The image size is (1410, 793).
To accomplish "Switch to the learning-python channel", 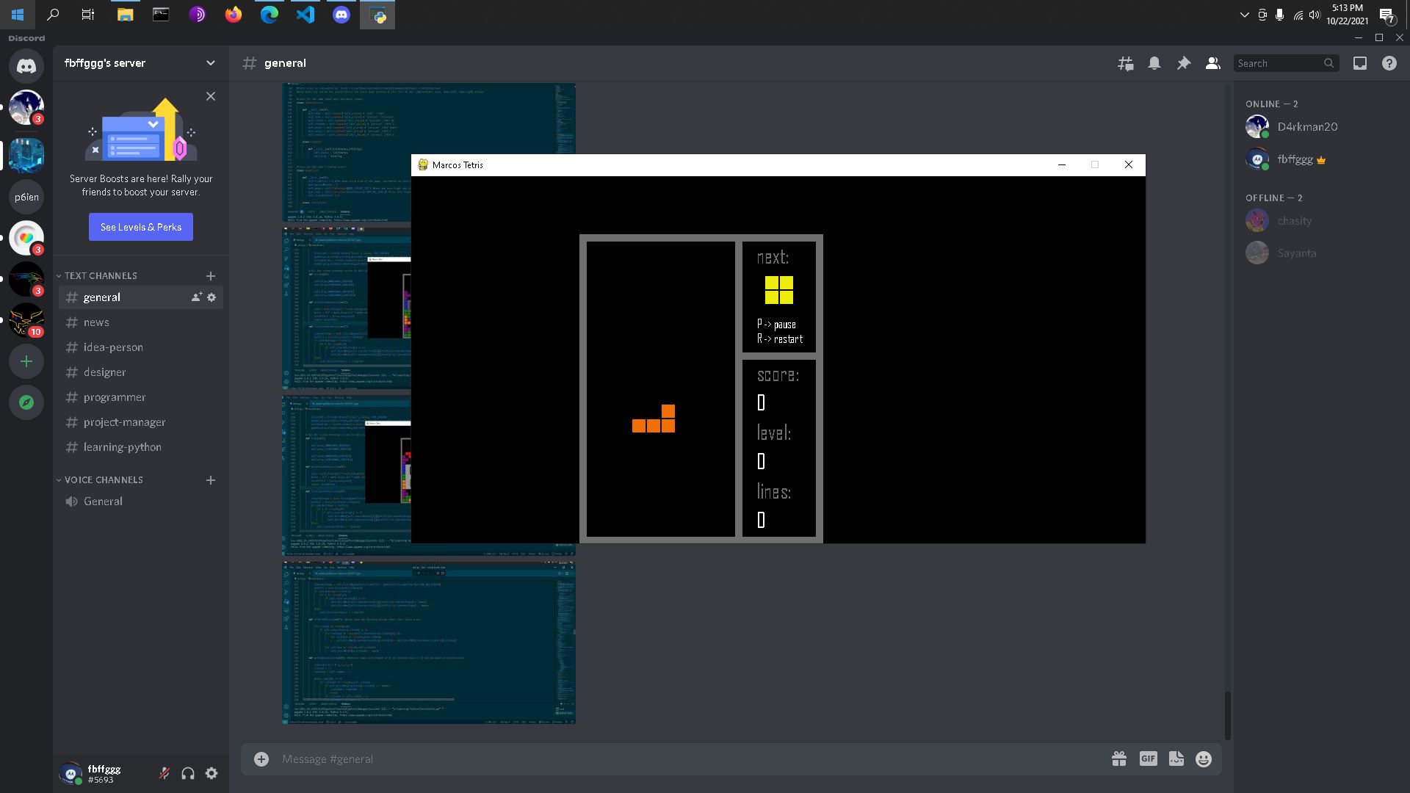I will point(122,447).
